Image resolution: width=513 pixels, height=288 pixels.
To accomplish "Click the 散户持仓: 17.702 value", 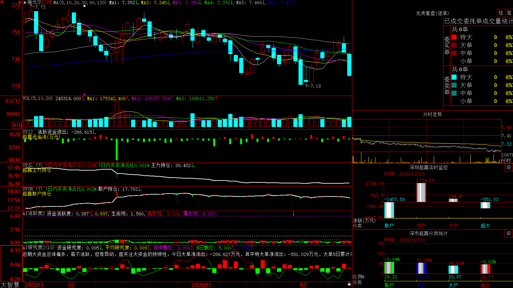I will (119, 189).
